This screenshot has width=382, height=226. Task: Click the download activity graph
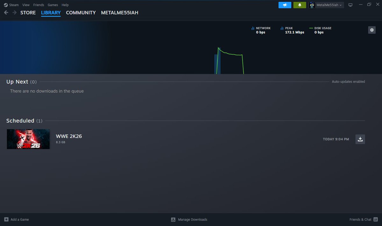(229, 60)
